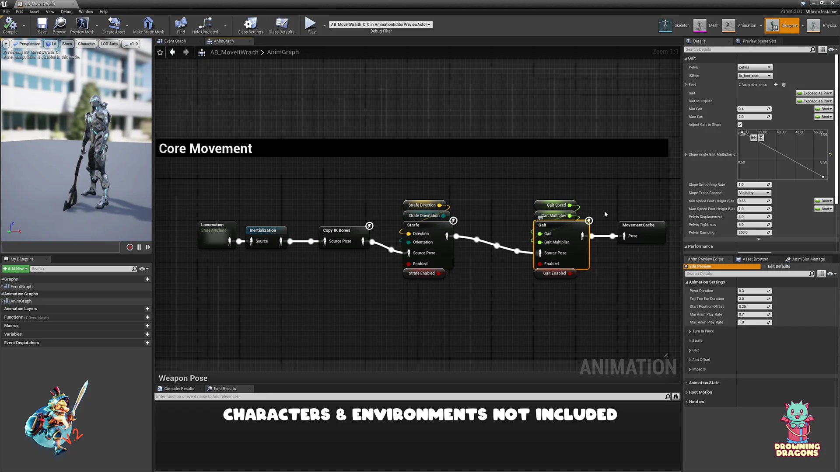Image resolution: width=840 pixels, height=472 pixels.
Task: Click the viewport record button
Action: pos(130,247)
